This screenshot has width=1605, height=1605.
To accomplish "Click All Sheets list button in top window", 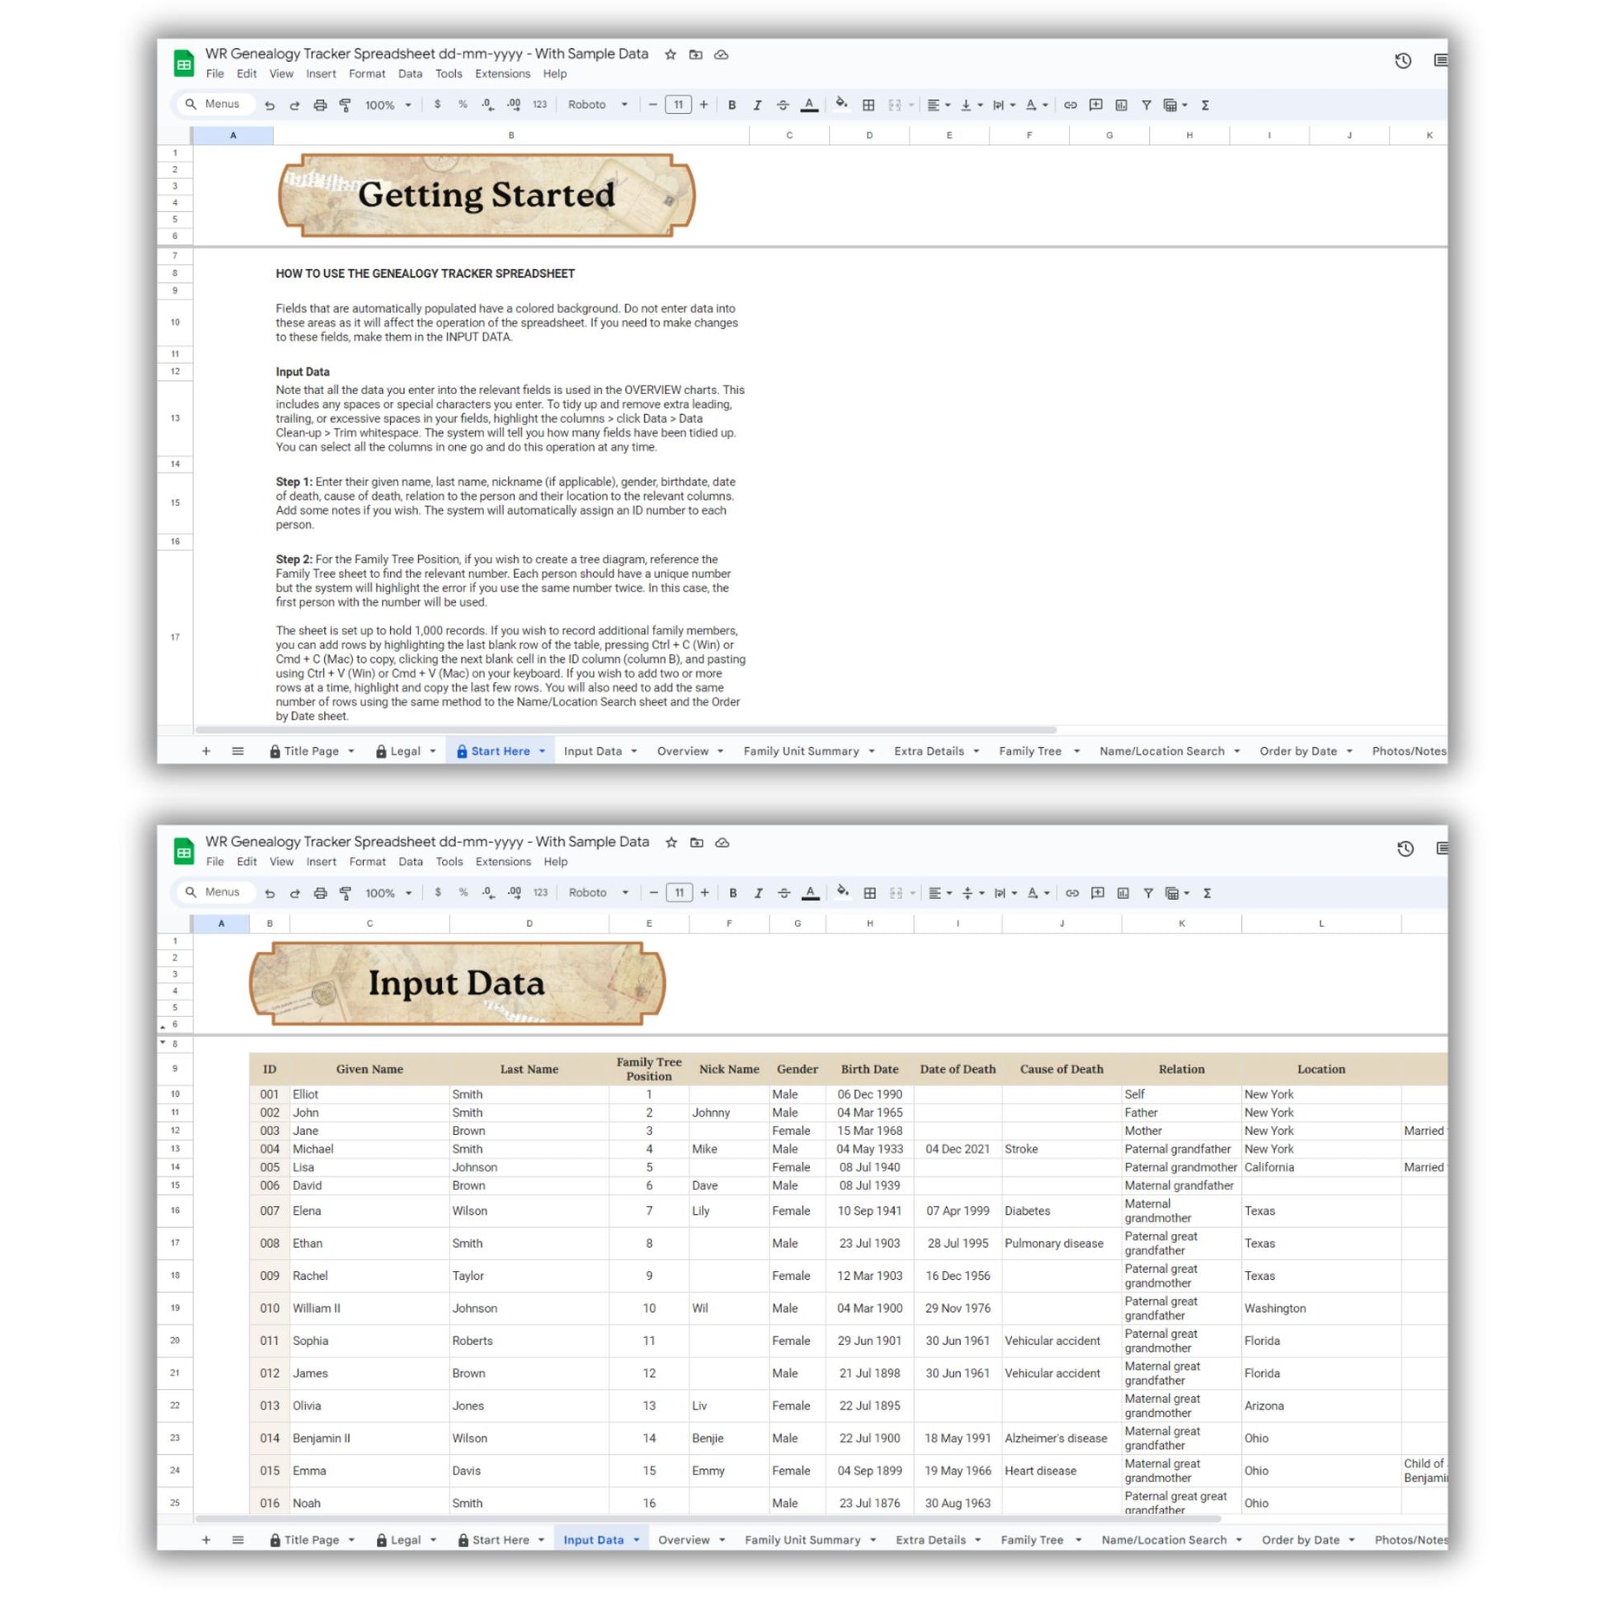I will 238,751.
